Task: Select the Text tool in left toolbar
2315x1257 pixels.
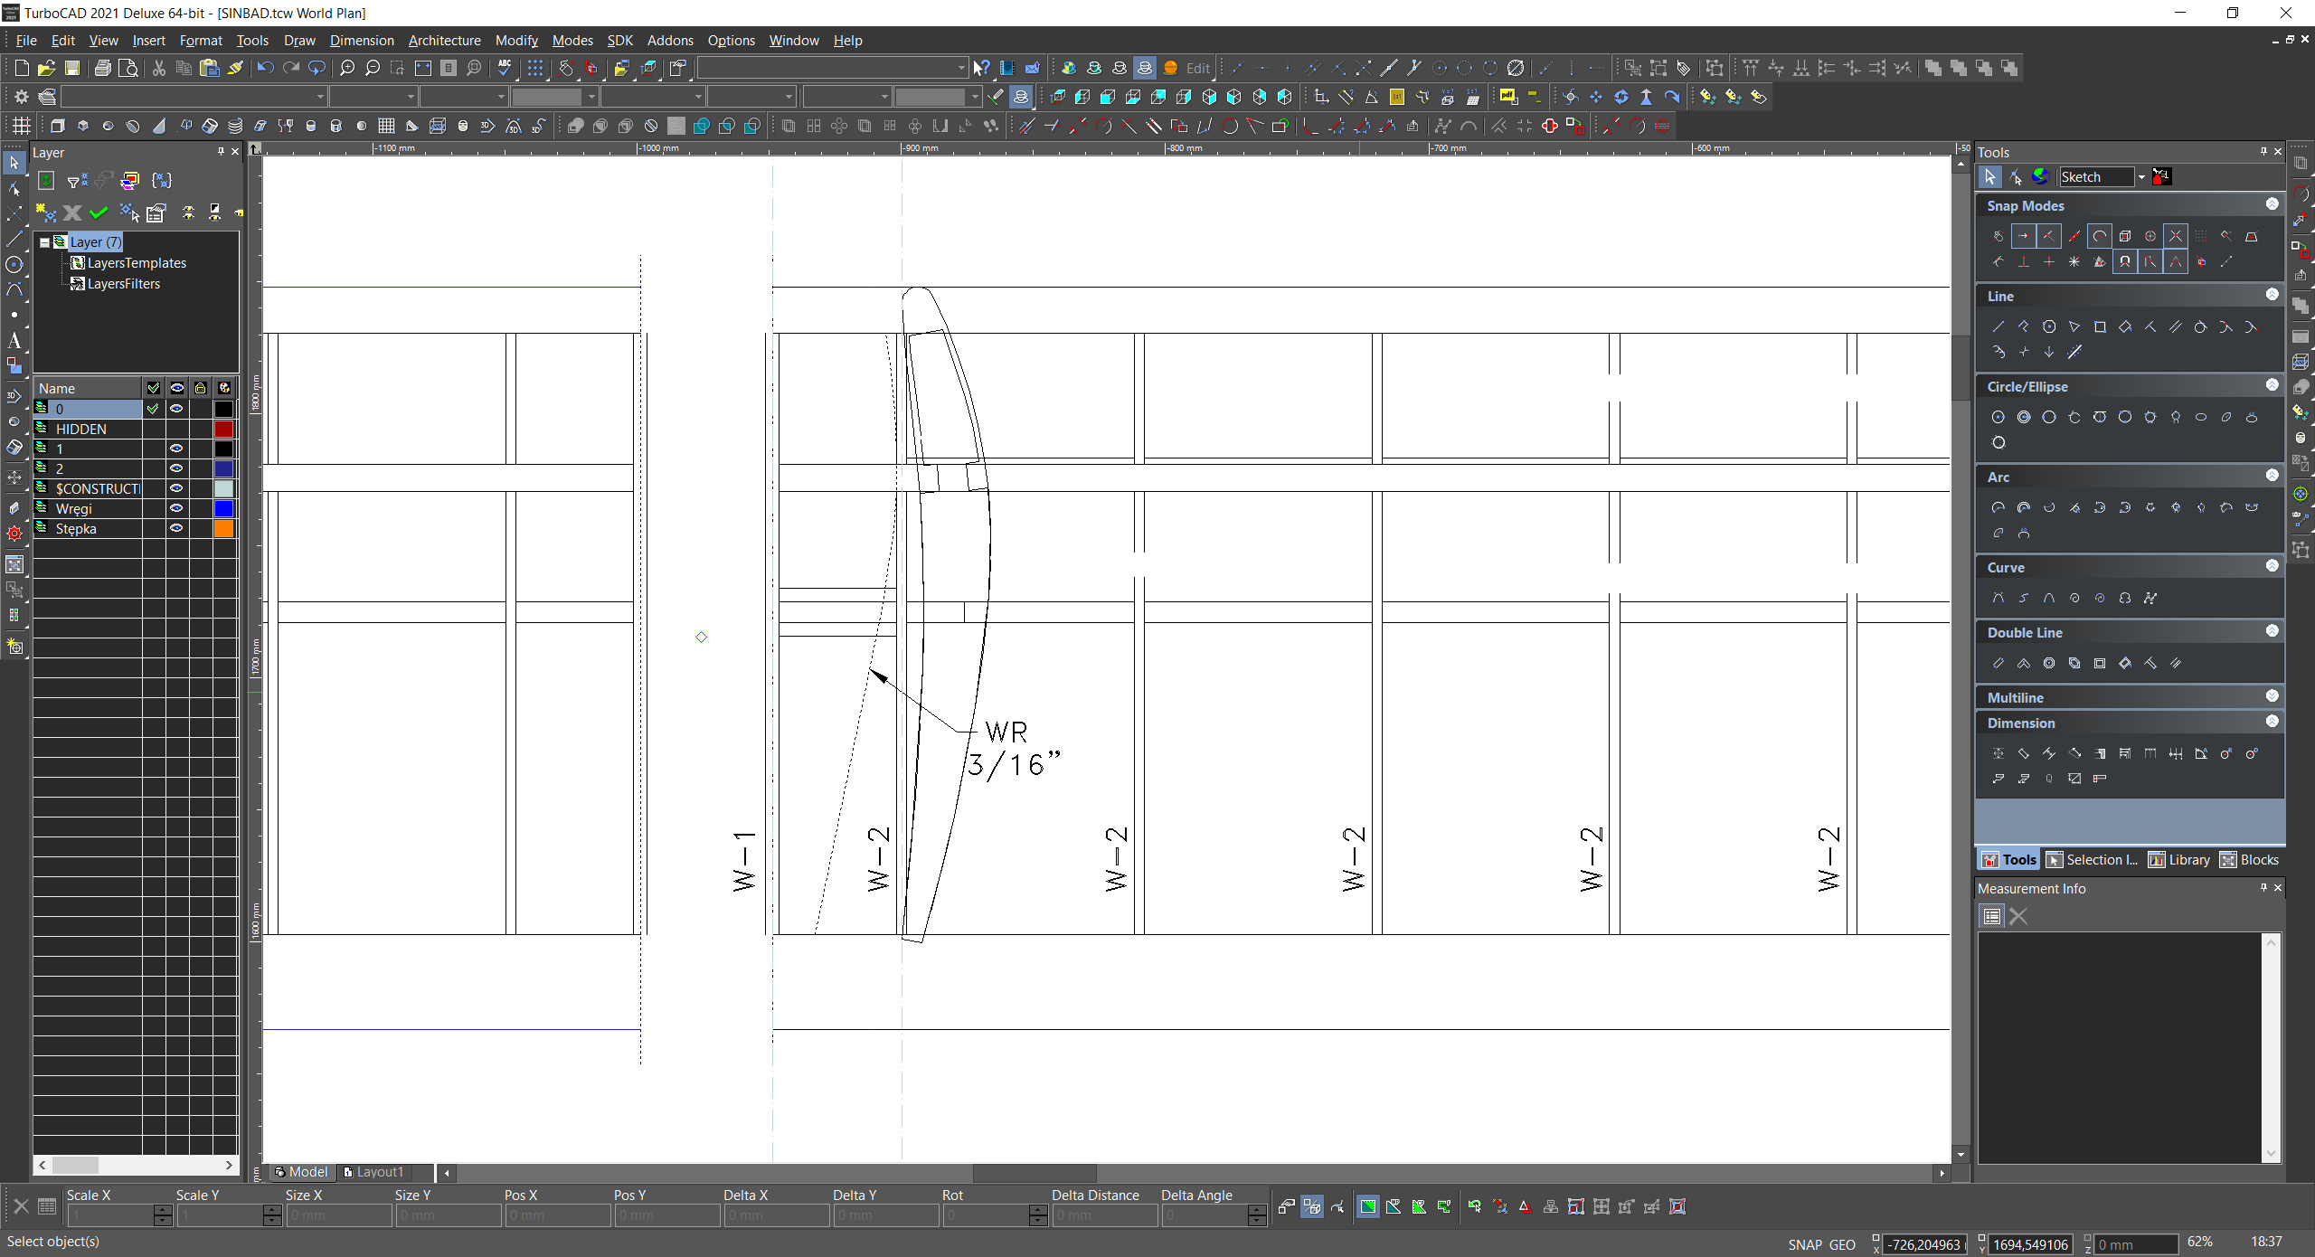Action: pos(14,341)
